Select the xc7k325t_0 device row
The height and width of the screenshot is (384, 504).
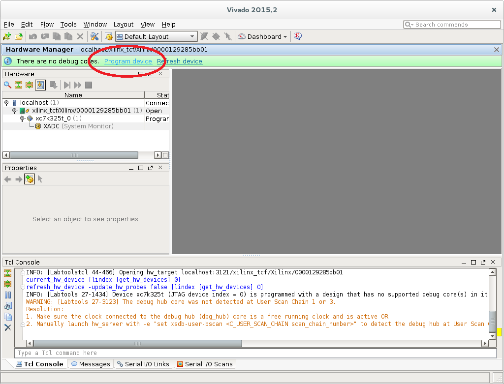tap(86, 118)
